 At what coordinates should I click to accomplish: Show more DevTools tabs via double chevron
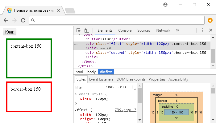point(177,30)
